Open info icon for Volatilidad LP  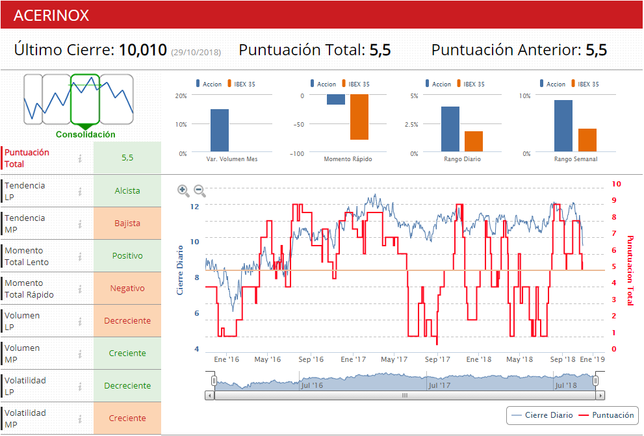80,386
